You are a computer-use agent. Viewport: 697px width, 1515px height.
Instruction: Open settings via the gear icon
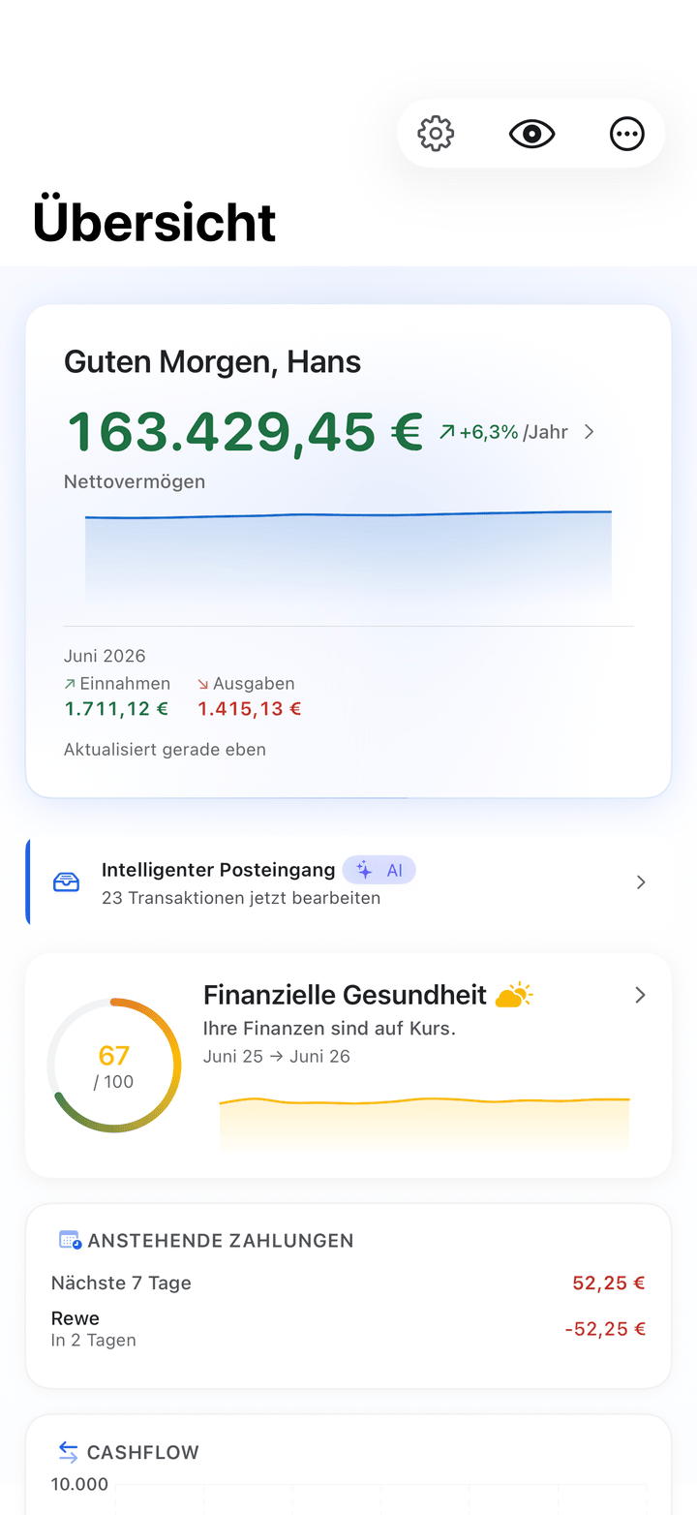point(436,134)
